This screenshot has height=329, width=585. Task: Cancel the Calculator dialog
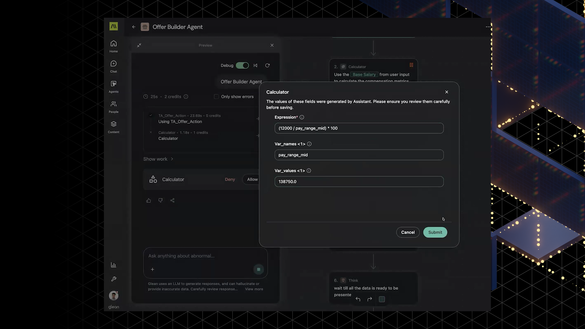(408, 232)
